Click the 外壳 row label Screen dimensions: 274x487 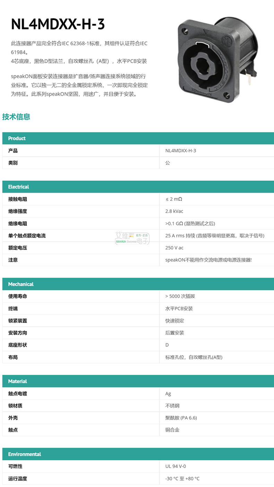point(13,418)
